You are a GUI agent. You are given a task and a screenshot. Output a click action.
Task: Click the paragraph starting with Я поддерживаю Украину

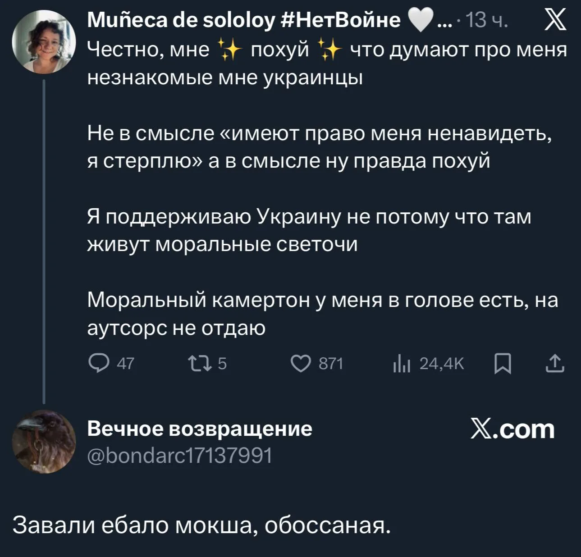coord(309,230)
